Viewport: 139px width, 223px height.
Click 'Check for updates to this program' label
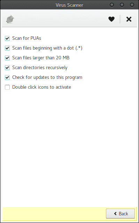(x=47, y=77)
